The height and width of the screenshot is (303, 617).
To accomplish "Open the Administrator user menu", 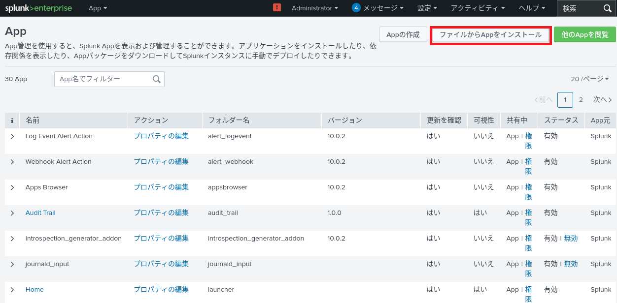I will 314,8.
